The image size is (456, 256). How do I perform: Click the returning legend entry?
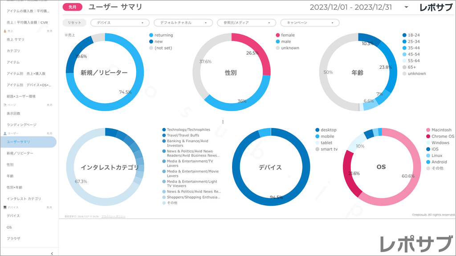[163, 35]
